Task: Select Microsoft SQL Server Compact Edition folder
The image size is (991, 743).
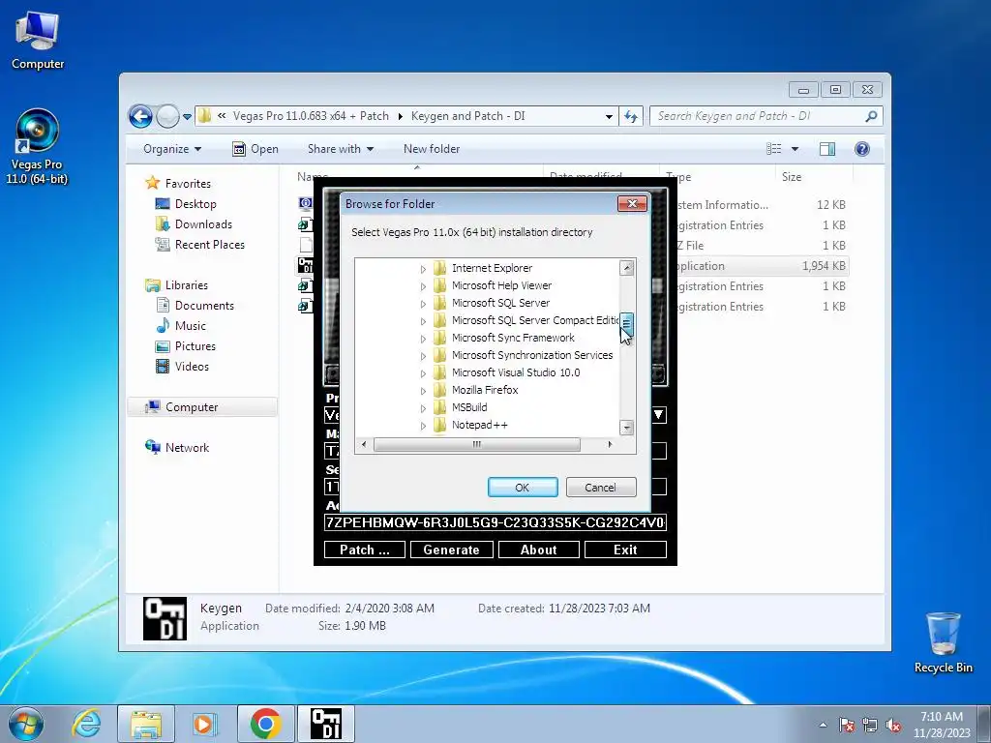Action: [x=535, y=320]
